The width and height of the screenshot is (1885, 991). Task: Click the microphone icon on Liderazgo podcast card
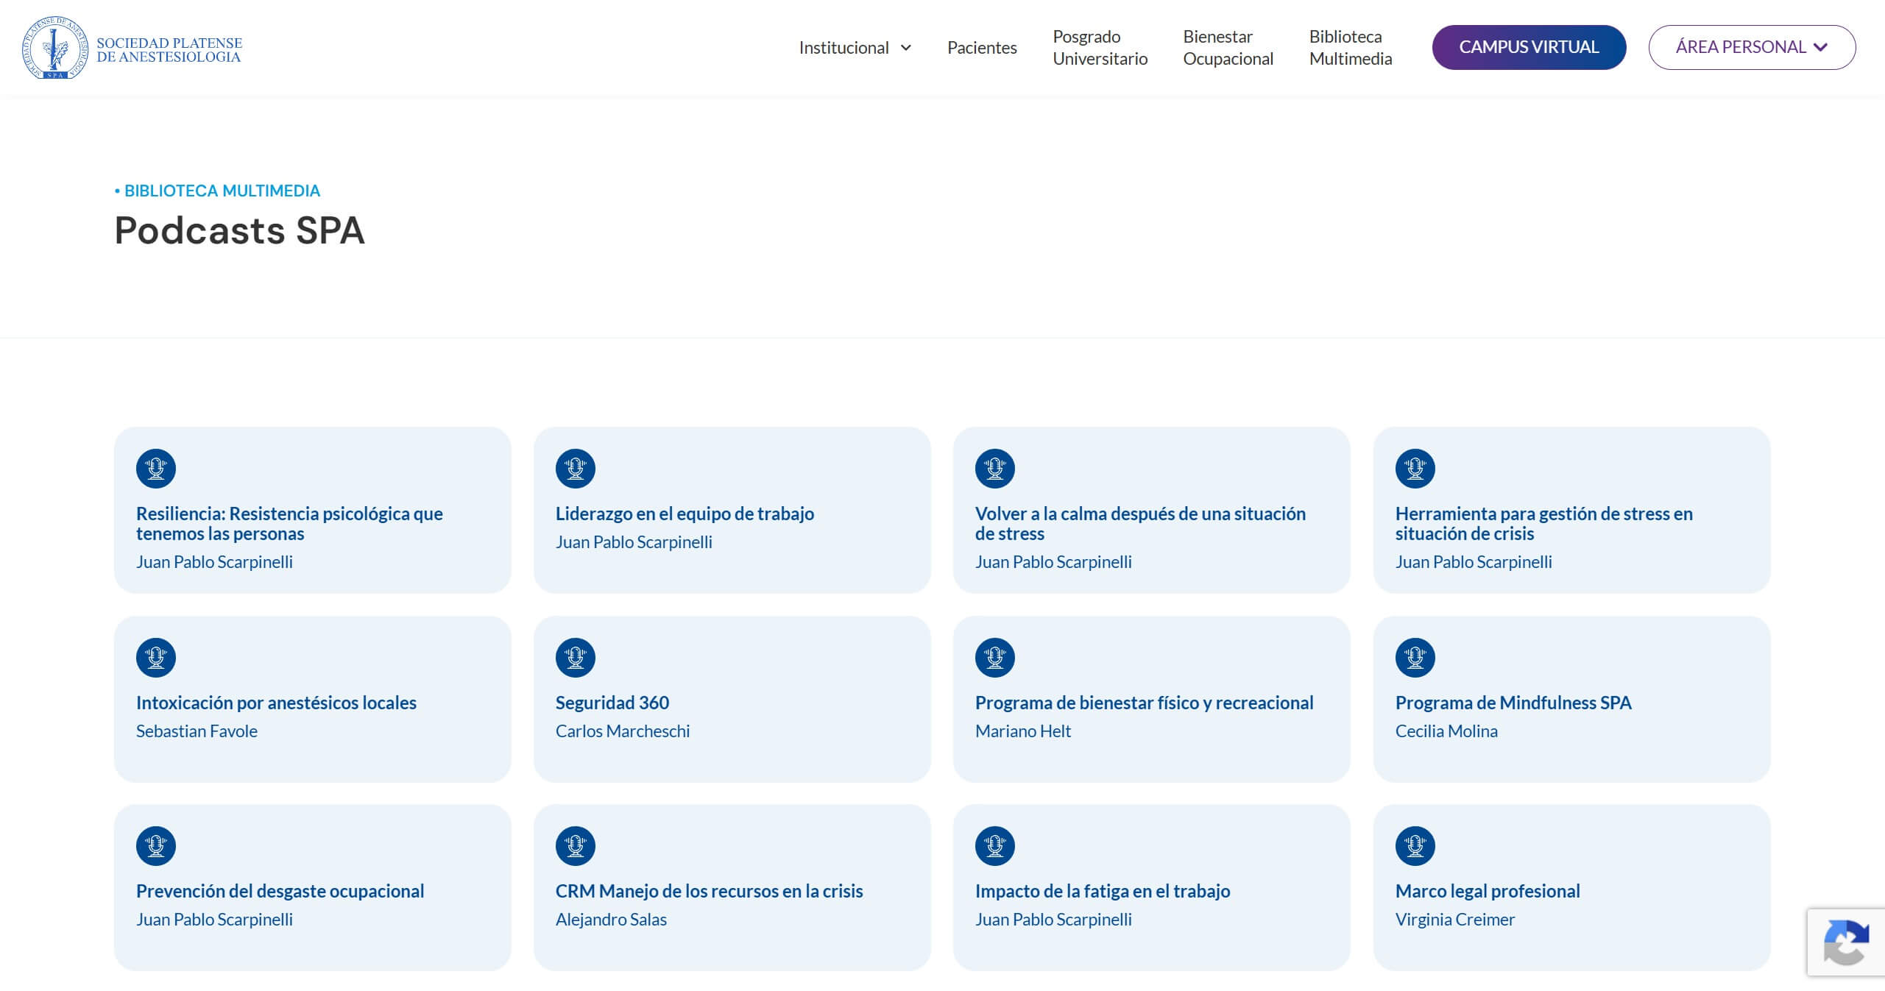point(576,469)
